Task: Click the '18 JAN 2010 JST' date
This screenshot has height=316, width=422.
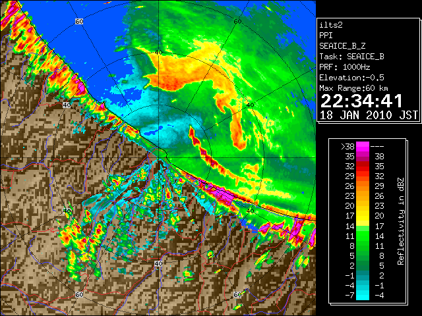Action: click(x=369, y=115)
